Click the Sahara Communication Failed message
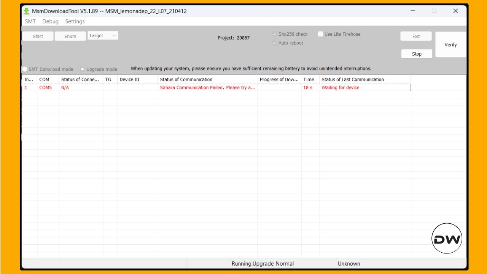This screenshot has width=487, height=274. 207,88
